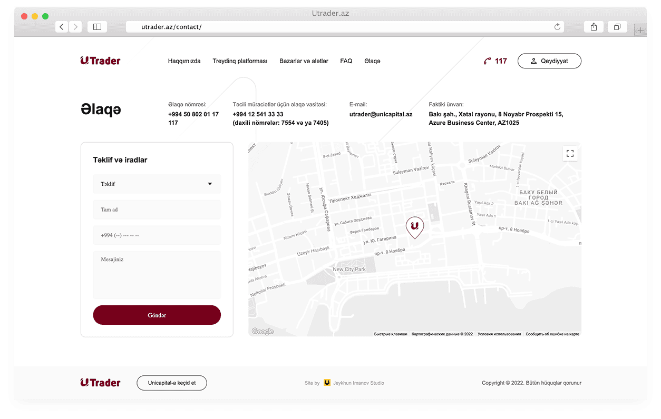Open the FAQ menu item

(346, 61)
